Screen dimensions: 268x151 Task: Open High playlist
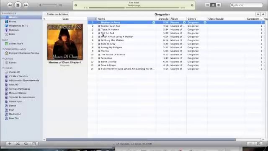coord(11,110)
